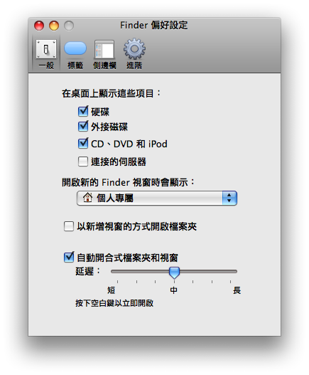Click the yellow minimize window button
The image size is (309, 375).
[54, 26]
